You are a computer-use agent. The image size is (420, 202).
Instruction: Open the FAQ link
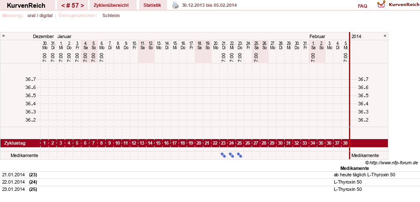(x=362, y=6)
